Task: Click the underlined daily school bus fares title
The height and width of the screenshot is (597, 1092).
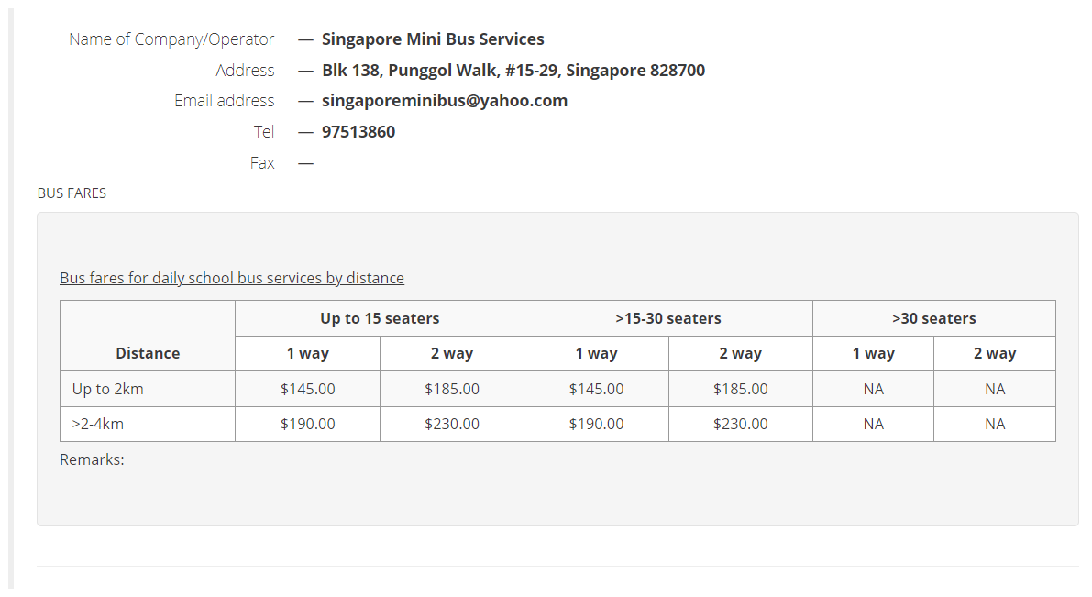Action: tap(232, 278)
